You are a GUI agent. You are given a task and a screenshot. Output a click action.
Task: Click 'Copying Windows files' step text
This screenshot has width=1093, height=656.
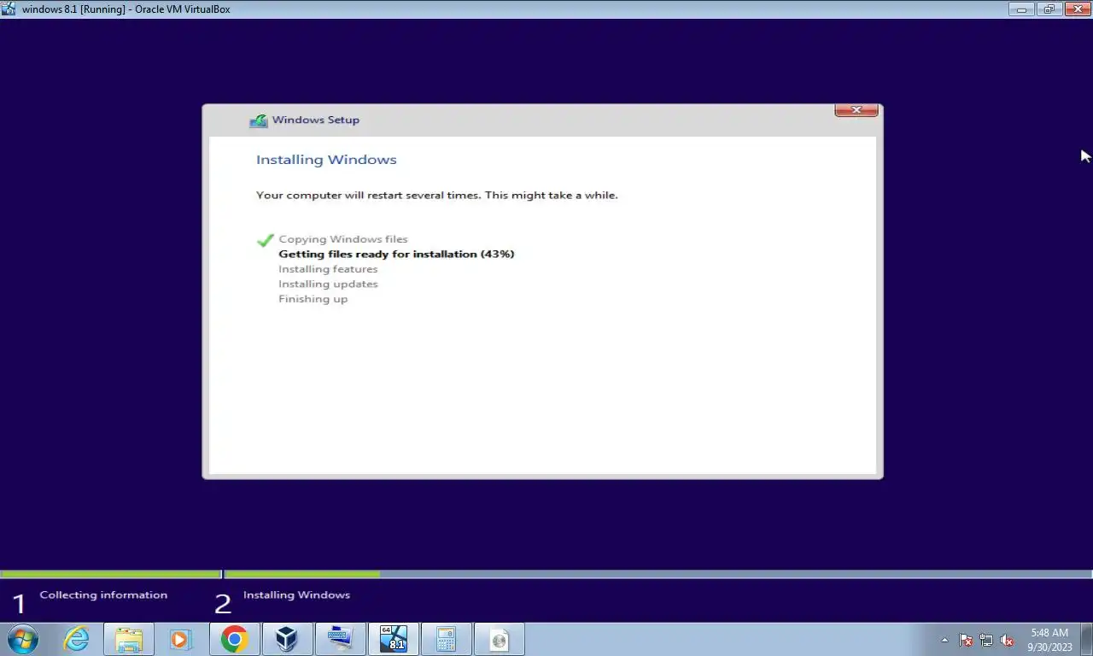343,239
